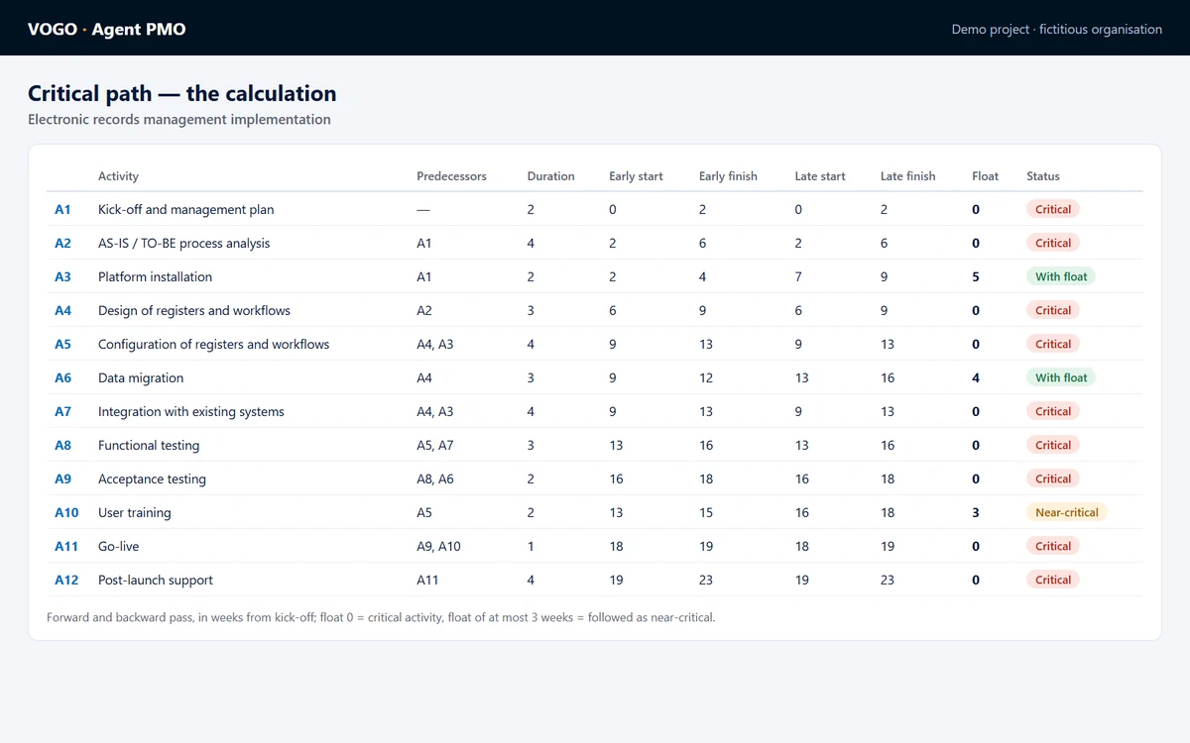Click Platform installation activity name

(155, 276)
